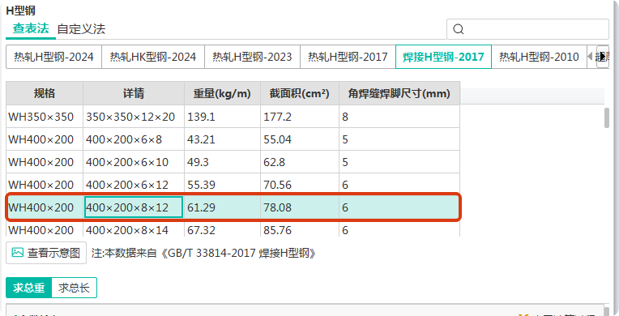619x316 pixels.
Task: Click the 400×200×8×14 detail cell
Action: (x=134, y=229)
